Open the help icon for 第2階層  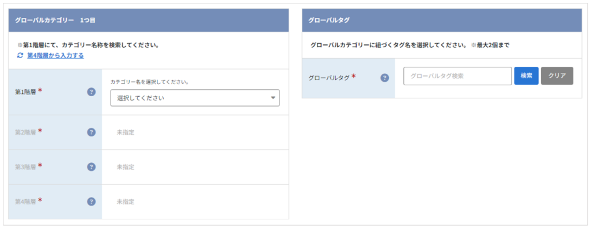[x=91, y=132]
